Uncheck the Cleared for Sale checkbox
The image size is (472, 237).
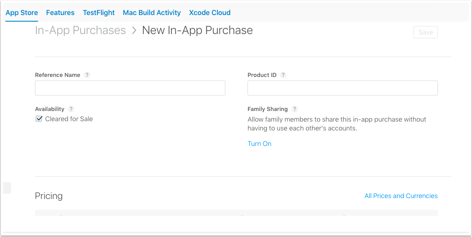(x=39, y=119)
